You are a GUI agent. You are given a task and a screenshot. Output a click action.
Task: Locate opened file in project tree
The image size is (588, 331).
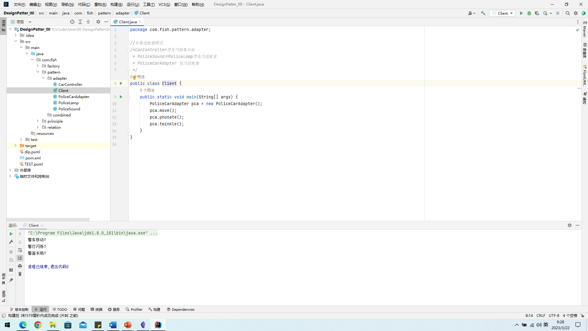coord(72,22)
